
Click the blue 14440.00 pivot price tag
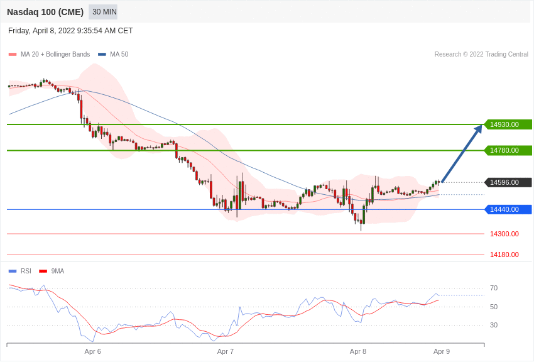(x=508, y=209)
